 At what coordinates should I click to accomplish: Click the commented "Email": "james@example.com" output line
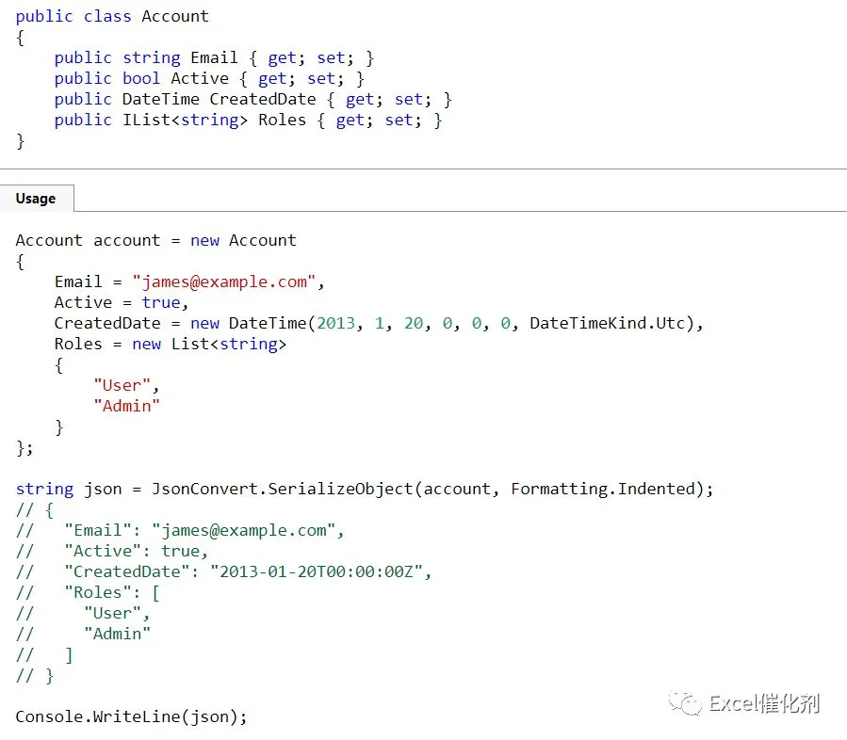click(x=180, y=531)
